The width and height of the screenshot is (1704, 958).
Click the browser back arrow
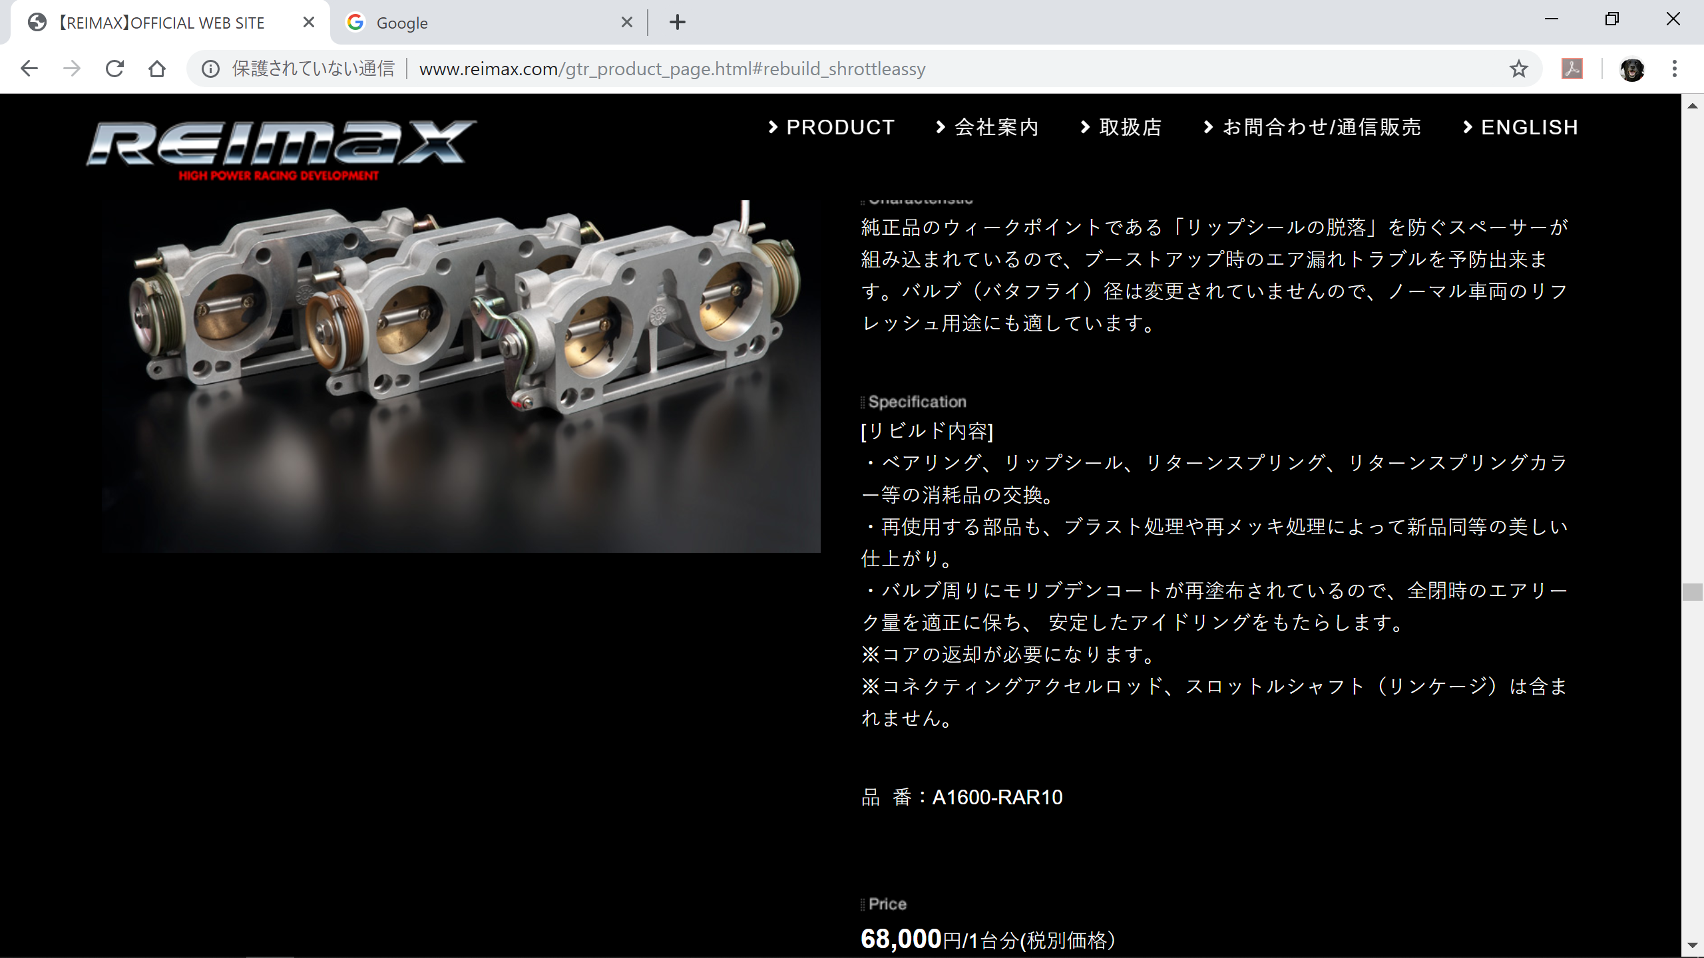pos(29,69)
